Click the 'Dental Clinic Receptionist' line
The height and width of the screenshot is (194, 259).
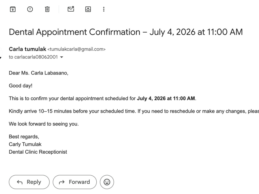pyautogui.click(x=38, y=152)
